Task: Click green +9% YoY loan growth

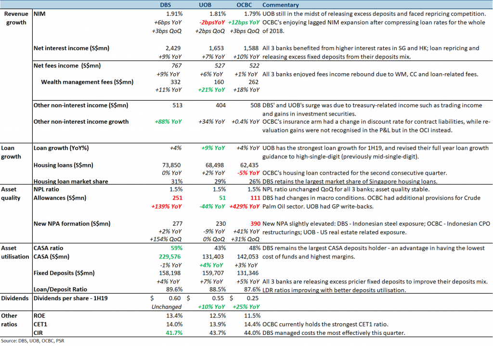Action: pos(213,148)
